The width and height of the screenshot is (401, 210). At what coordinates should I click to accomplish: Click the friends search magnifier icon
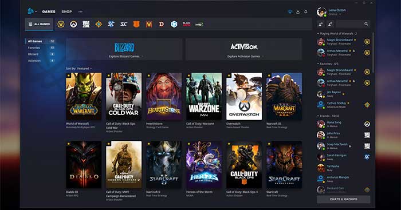(x=366, y=24)
